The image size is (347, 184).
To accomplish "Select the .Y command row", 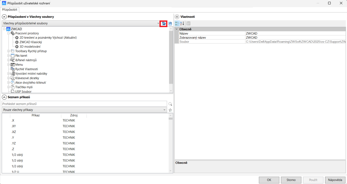I will 85,138.
